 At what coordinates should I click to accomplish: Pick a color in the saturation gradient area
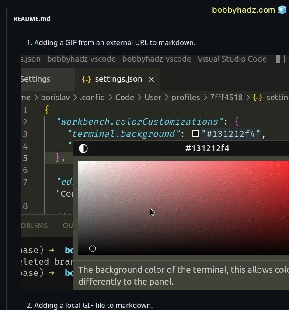184,208
